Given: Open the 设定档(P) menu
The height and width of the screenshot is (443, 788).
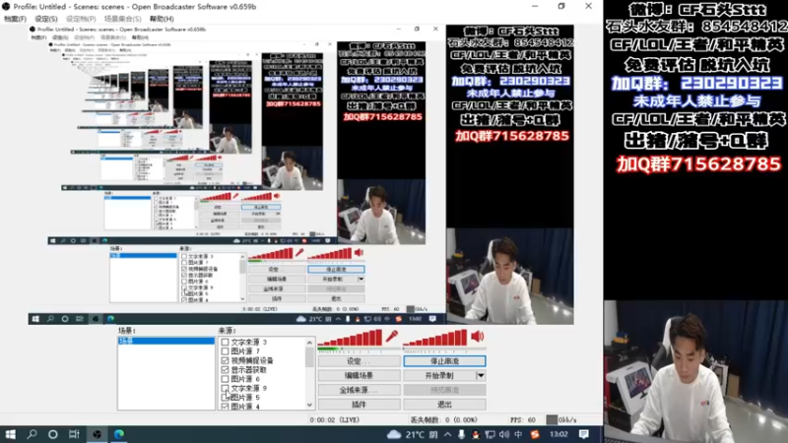Looking at the screenshot, I should pos(81,19).
